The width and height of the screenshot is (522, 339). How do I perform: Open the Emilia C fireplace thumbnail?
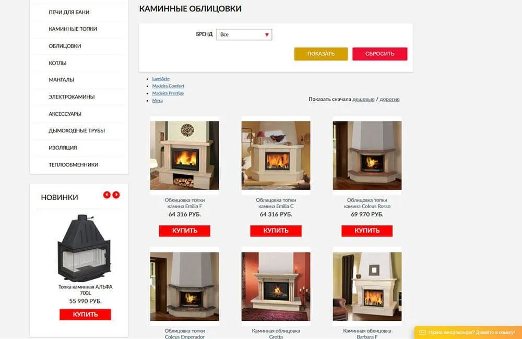pyautogui.click(x=276, y=155)
